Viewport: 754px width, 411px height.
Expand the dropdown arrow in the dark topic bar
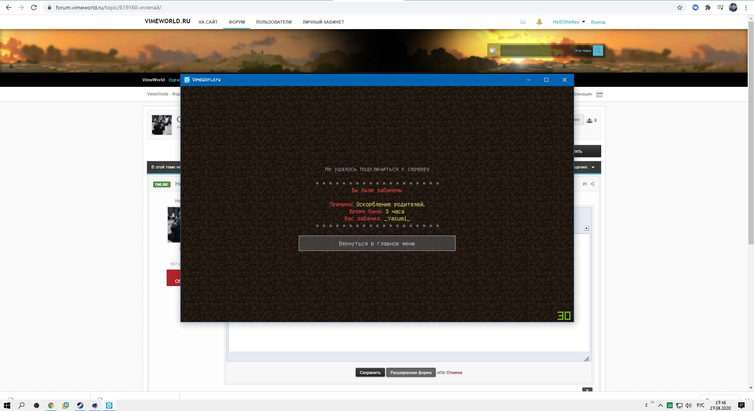[593, 167]
